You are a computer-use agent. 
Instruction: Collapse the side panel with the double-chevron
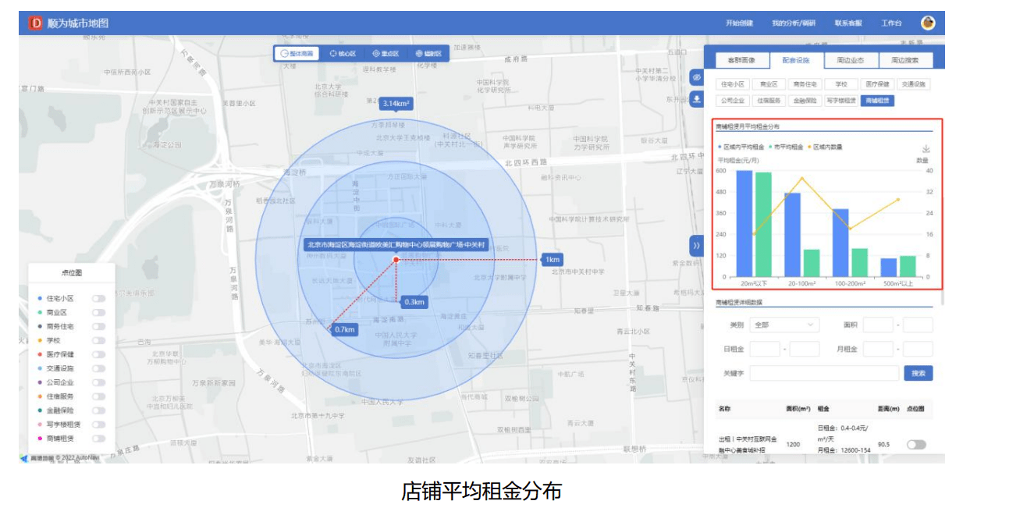[697, 245]
